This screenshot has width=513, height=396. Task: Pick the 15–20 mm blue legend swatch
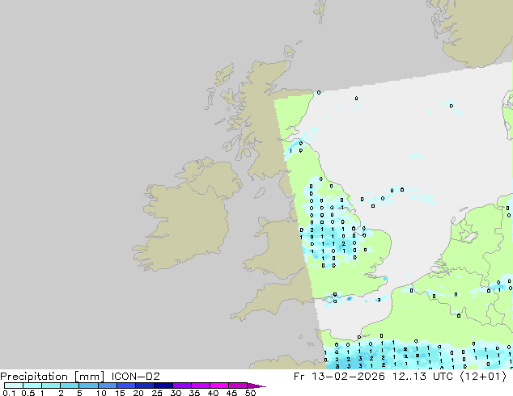tap(125, 385)
